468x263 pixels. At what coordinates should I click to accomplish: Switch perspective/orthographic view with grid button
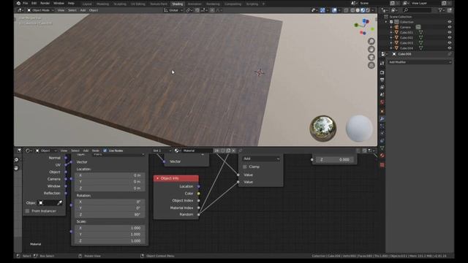point(371,65)
